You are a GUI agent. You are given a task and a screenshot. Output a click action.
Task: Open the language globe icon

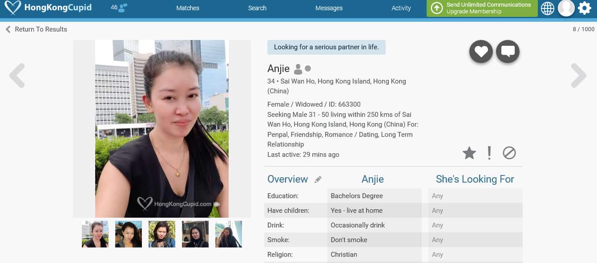[x=548, y=8]
